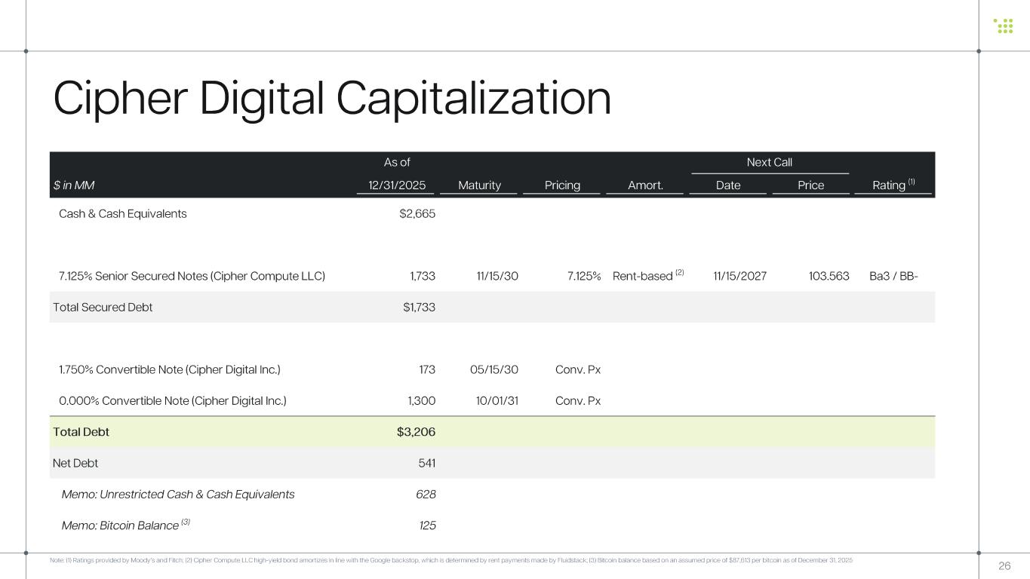1030x579 pixels.
Task: Click the page number 26
Action: tap(1004, 566)
